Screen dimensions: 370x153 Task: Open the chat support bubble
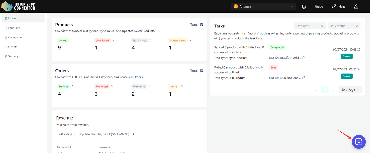pos(358,141)
